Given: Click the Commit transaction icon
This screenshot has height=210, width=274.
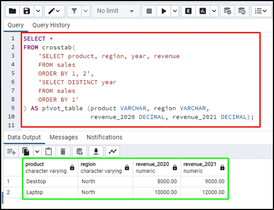Looking at the screenshot, I should tap(227, 11).
